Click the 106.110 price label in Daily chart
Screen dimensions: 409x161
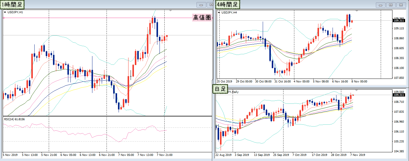(399, 132)
